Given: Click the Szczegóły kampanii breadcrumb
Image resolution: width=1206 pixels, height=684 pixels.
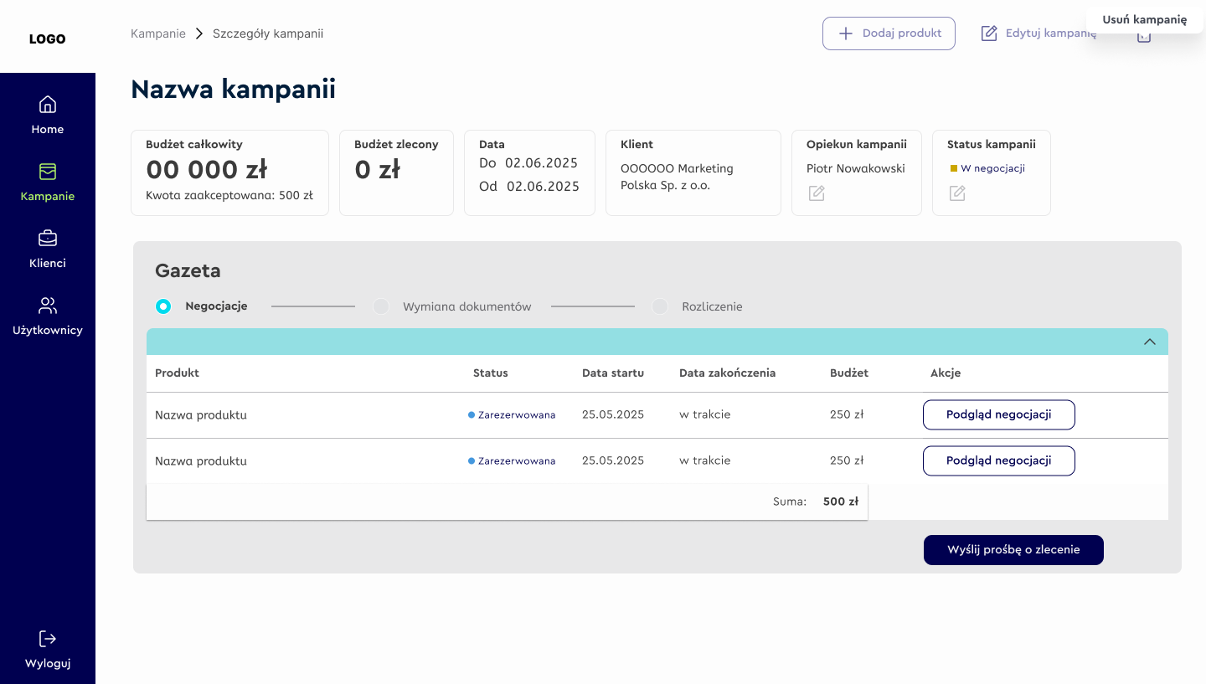Looking at the screenshot, I should (x=268, y=33).
